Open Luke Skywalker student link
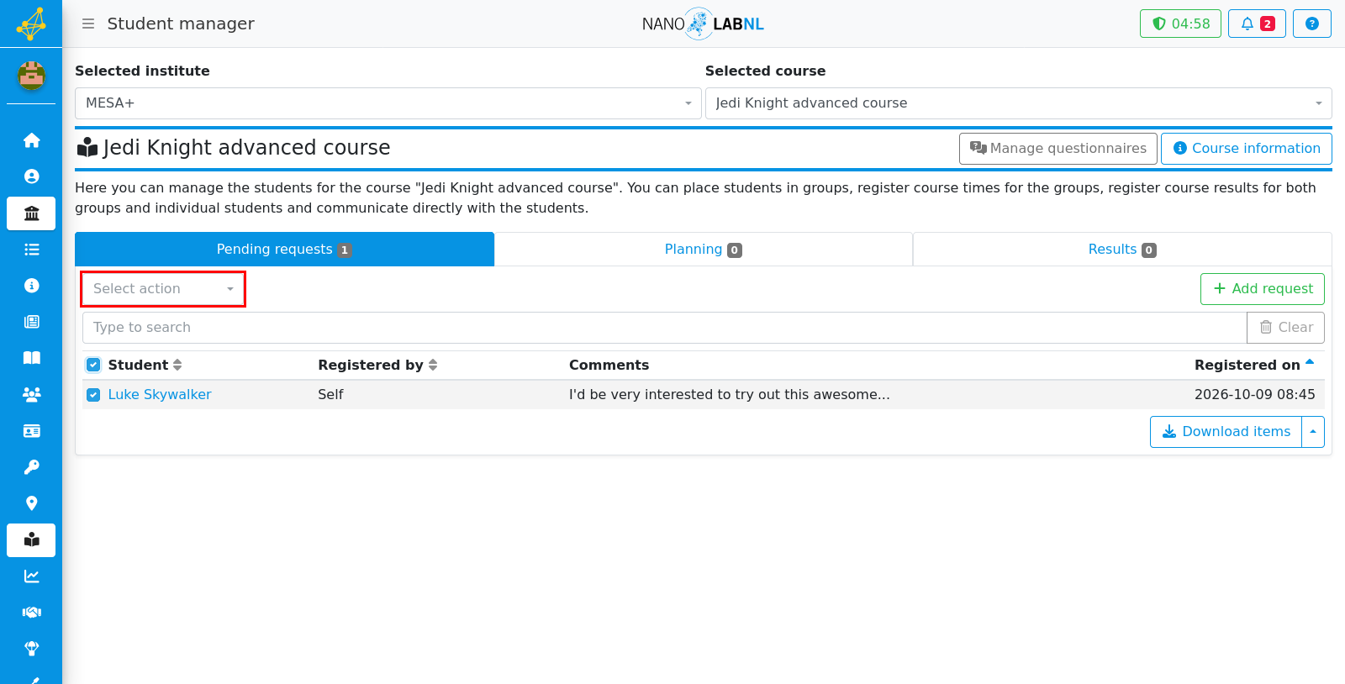Screen dimensions: 1345x684 pos(160,395)
